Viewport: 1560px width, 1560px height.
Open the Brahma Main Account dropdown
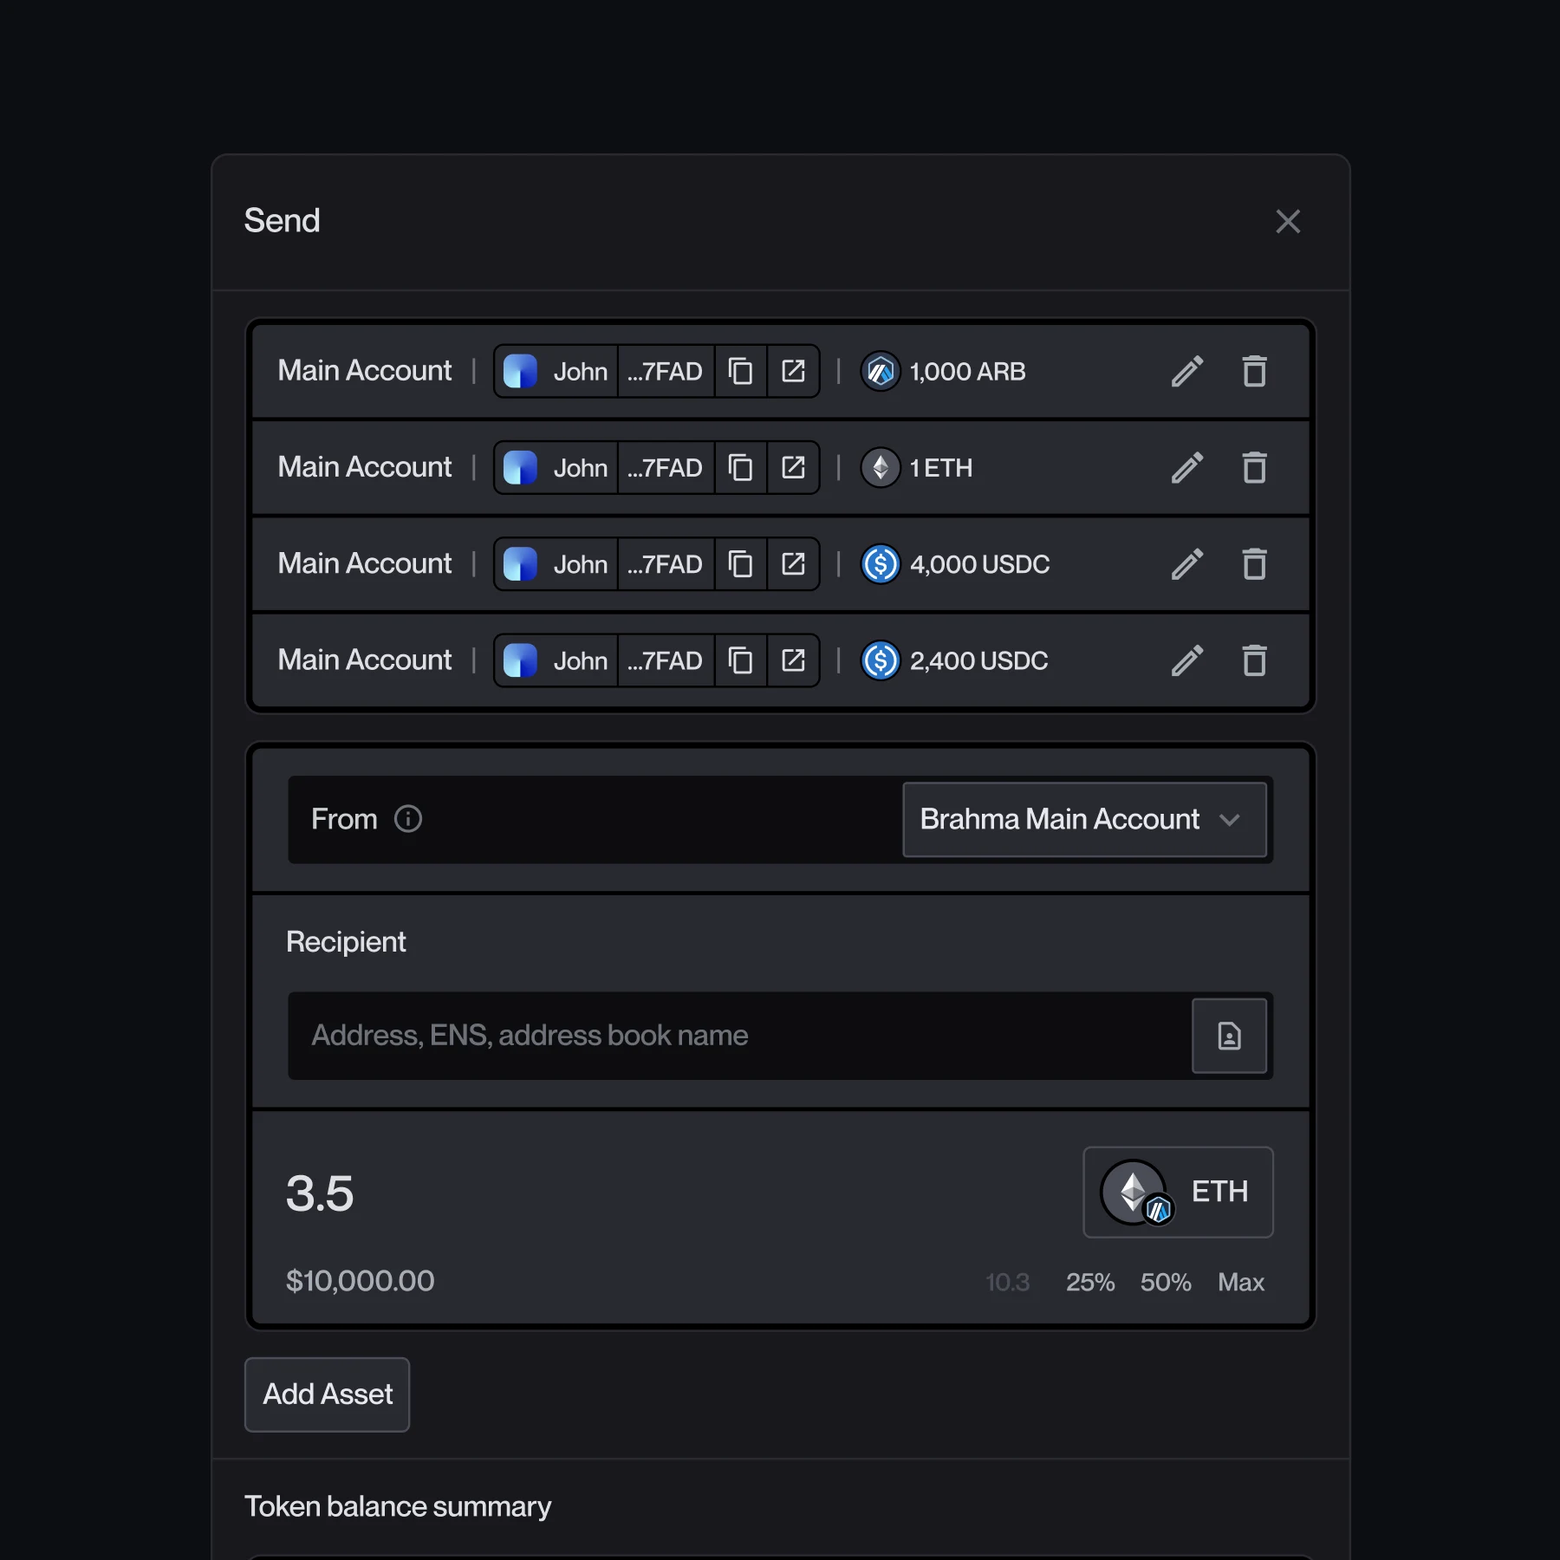click(1084, 820)
